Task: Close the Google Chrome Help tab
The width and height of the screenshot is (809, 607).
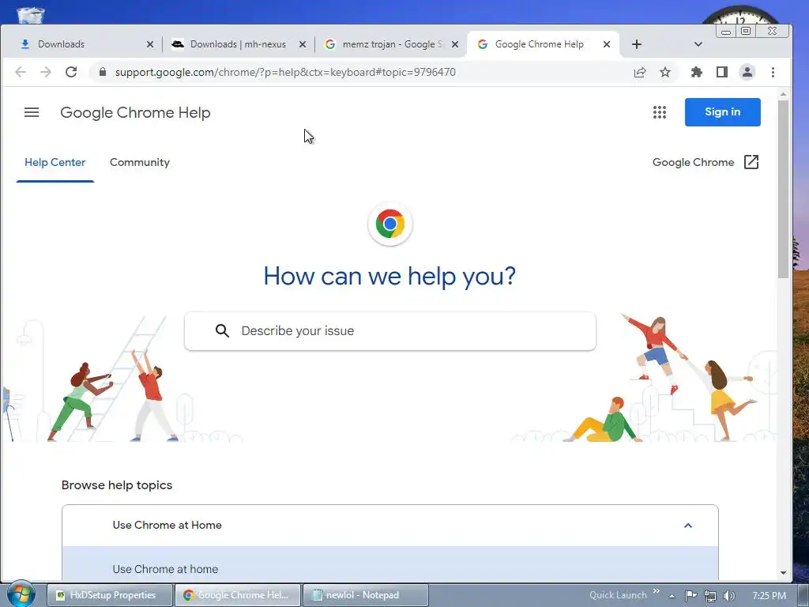Action: click(607, 44)
